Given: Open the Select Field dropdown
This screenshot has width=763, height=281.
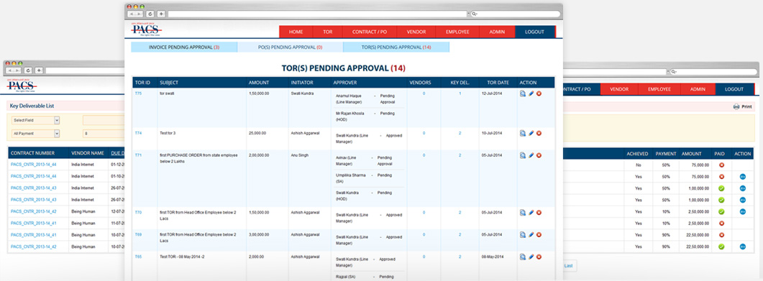Looking at the screenshot, I should [x=35, y=120].
